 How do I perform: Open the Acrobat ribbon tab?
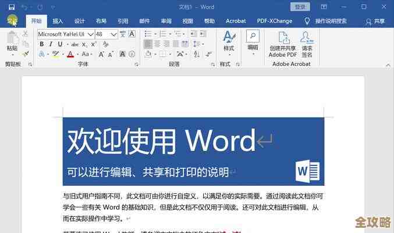click(236, 21)
